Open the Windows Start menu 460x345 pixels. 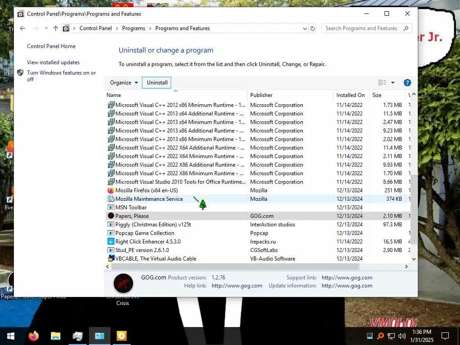(11, 336)
